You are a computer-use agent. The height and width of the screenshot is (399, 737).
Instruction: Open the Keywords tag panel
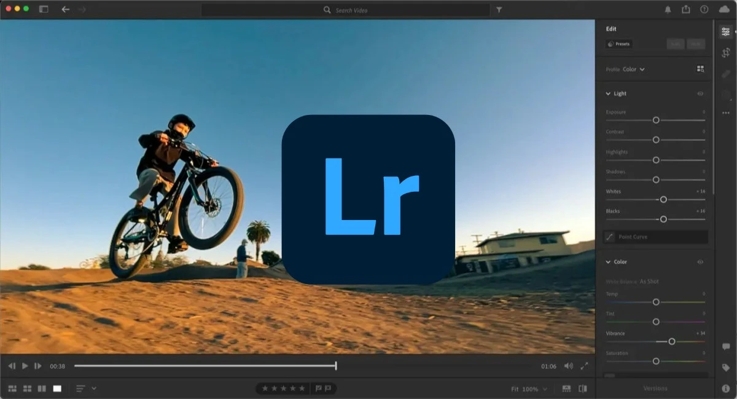point(725,368)
